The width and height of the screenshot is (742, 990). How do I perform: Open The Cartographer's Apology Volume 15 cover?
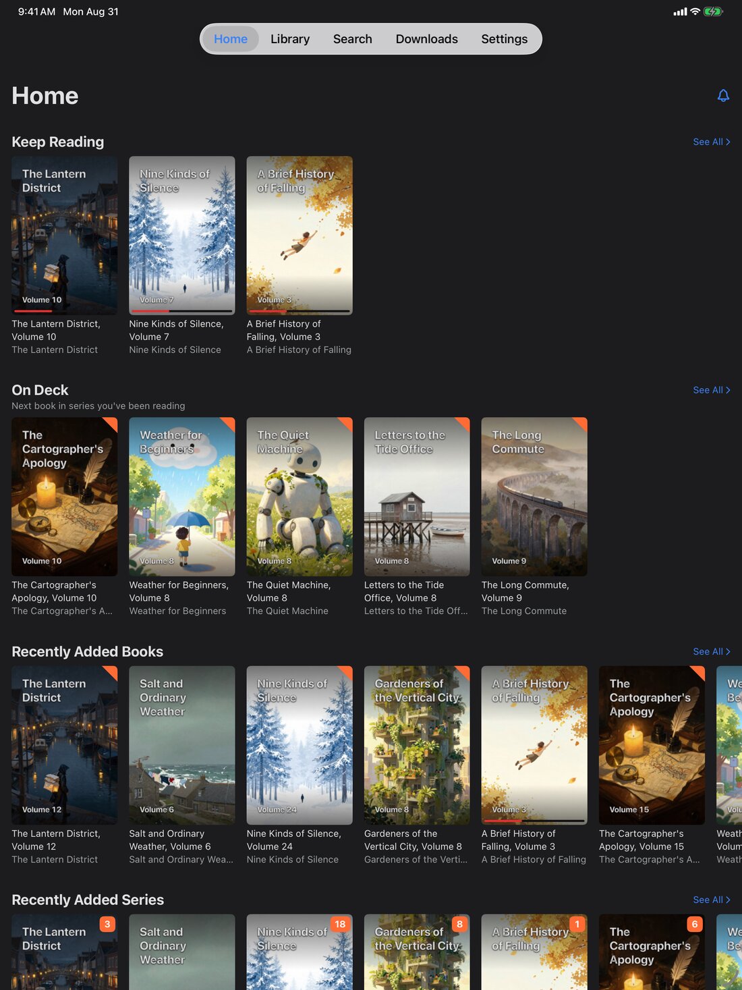pyautogui.click(x=652, y=745)
